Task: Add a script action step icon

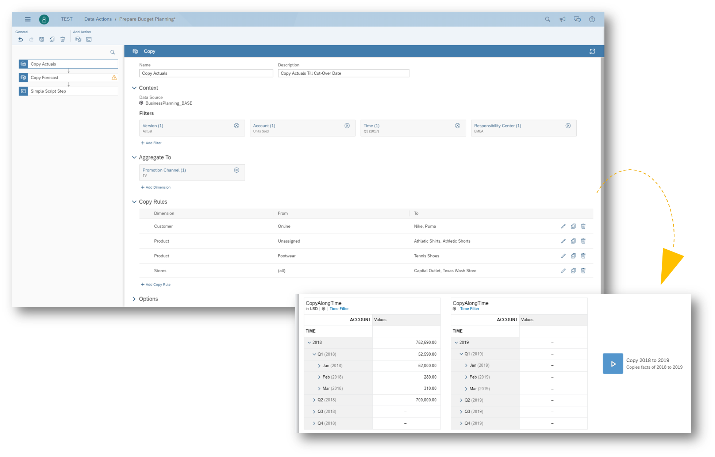Action: pos(89,39)
